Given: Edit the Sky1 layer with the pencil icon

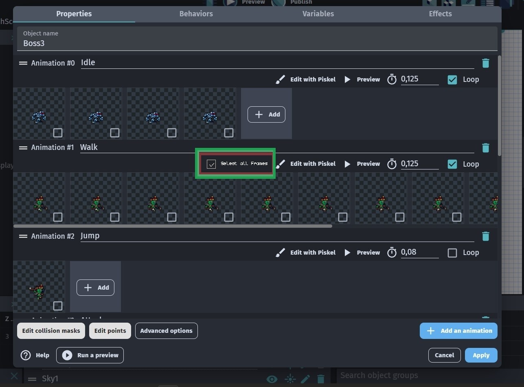Looking at the screenshot, I should [305, 379].
